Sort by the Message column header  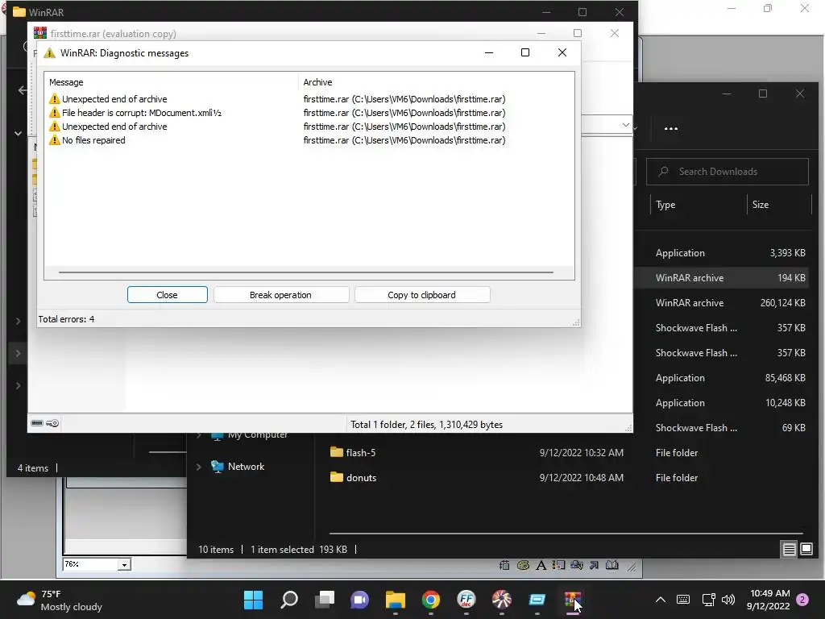pos(66,82)
